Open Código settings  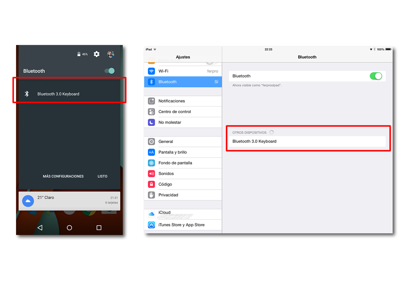[183, 184]
